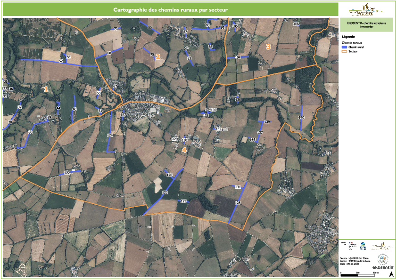Click the path label 122
The width and height of the screenshot is (397, 280).
(67, 173)
